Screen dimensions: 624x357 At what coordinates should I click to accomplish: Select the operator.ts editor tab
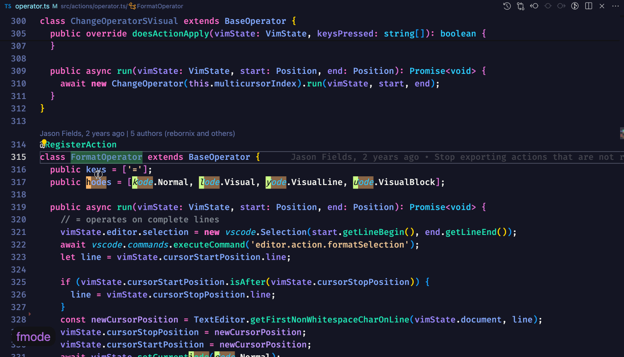pos(33,6)
